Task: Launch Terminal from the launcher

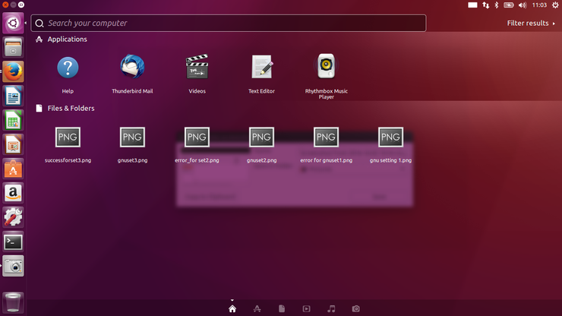Action: coord(13,242)
